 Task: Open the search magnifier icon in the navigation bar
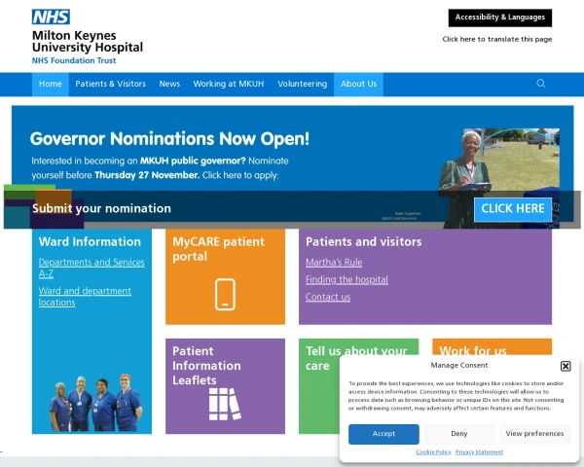(x=541, y=84)
